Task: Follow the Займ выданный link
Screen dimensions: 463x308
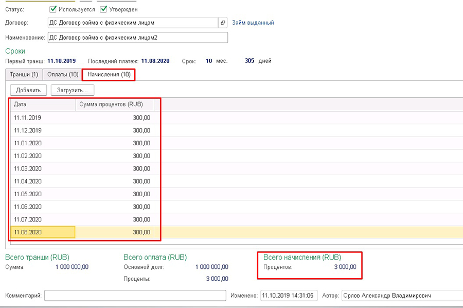Action: coord(253,23)
